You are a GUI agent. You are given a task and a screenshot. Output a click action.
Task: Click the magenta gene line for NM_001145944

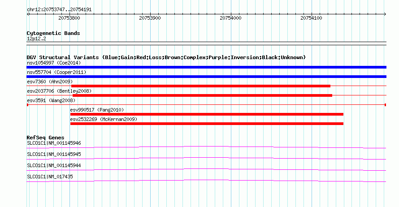coord(206,169)
